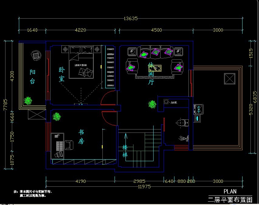Click the crossed square symbol on the terrace
This screenshot has width=259, height=205.
(230, 79)
